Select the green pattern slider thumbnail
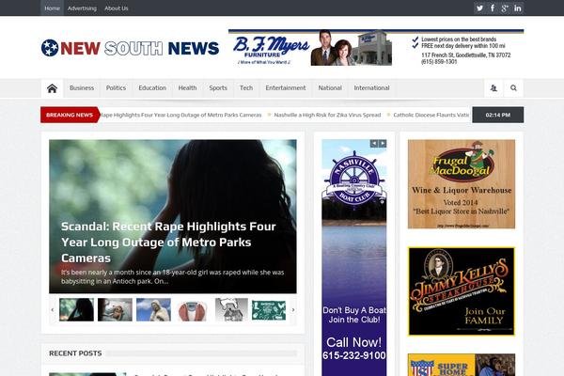The image size is (564, 376). pos(269,310)
